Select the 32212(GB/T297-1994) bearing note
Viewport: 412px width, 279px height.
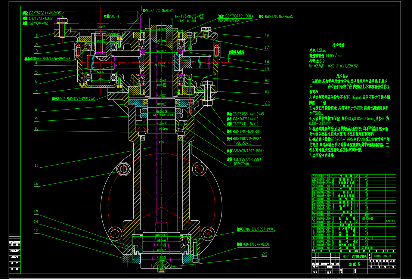tap(245, 151)
